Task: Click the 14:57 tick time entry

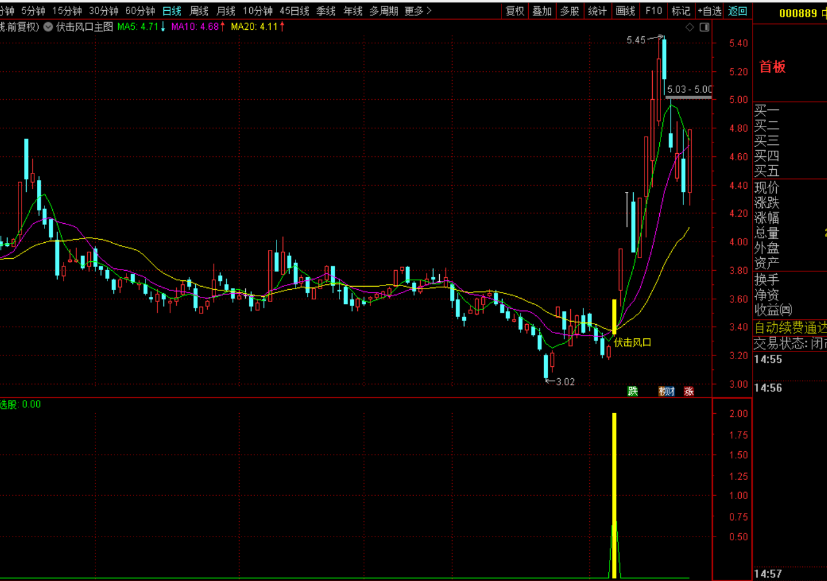Action: [769, 575]
